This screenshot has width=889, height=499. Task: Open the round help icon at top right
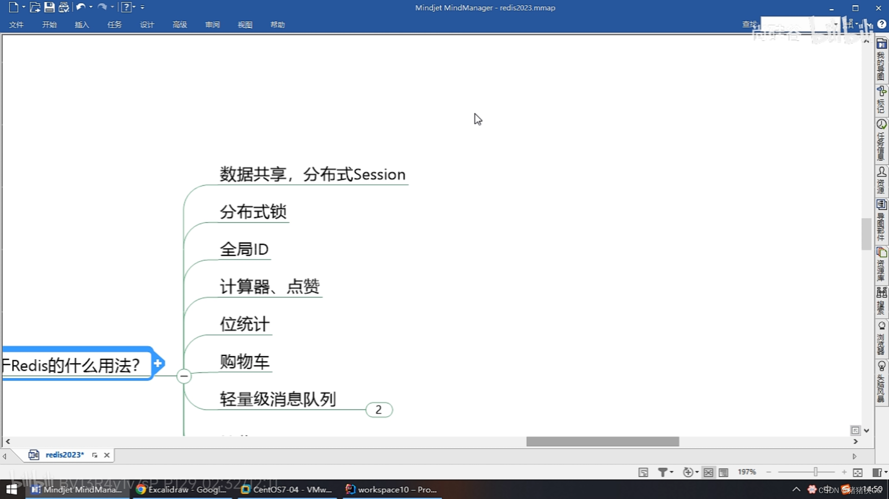pos(882,24)
